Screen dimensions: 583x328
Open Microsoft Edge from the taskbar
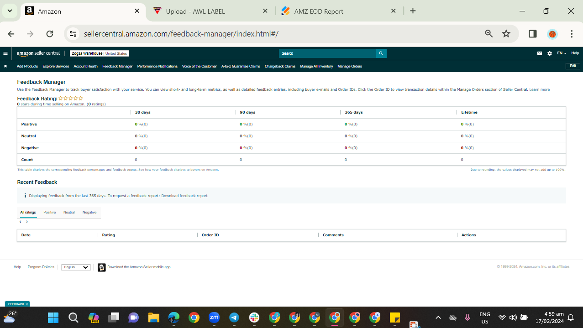tap(174, 318)
